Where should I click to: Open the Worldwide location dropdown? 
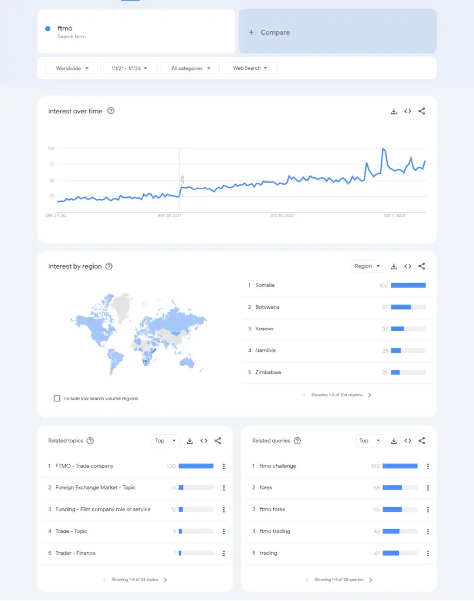[x=72, y=68]
